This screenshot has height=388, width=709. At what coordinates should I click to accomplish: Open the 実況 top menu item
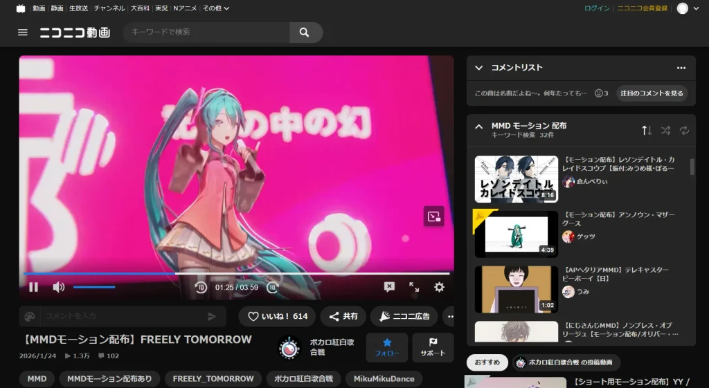coord(161,8)
